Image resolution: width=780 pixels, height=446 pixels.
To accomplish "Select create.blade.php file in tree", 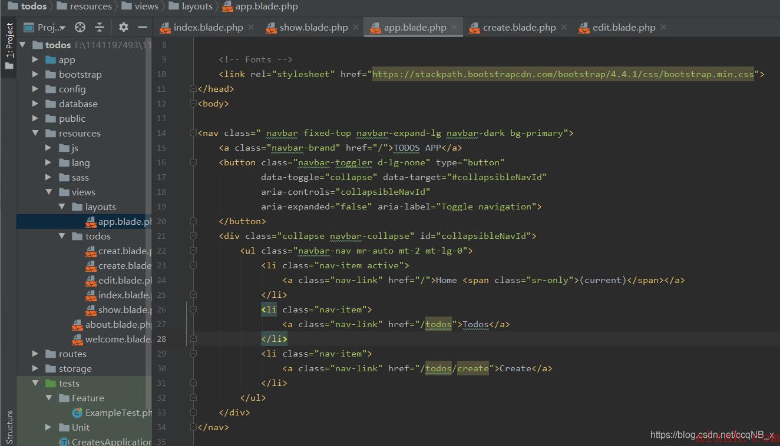I will click(118, 265).
